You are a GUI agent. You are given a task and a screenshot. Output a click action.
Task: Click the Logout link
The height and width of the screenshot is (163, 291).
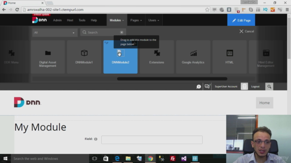click(255, 86)
